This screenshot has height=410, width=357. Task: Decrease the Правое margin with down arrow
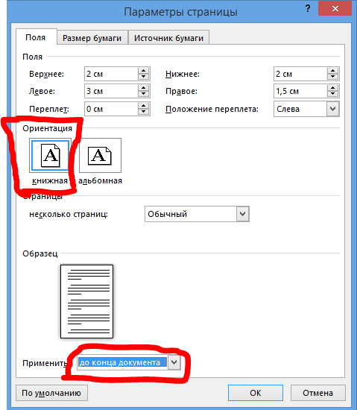tap(332, 94)
